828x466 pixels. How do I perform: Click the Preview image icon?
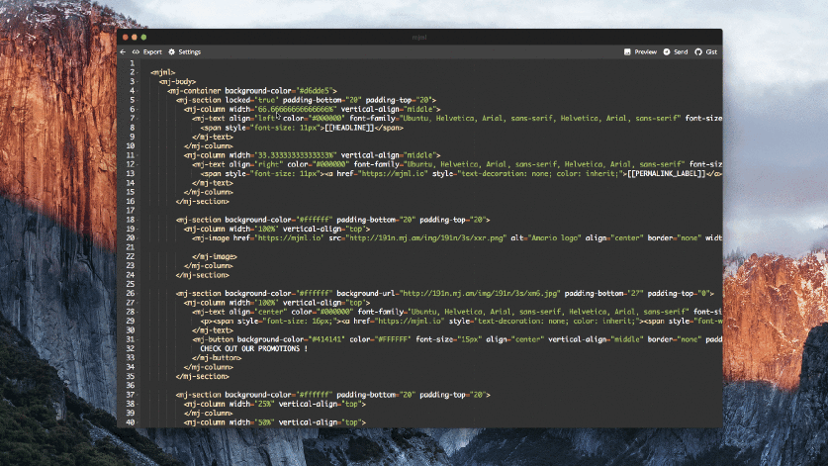[x=627, y=51]
